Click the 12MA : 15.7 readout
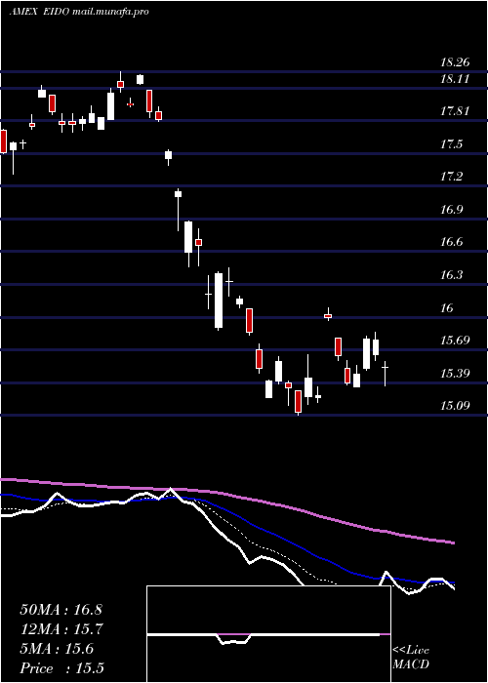This screenshot has width=488, height=683. tap(61, 629)
